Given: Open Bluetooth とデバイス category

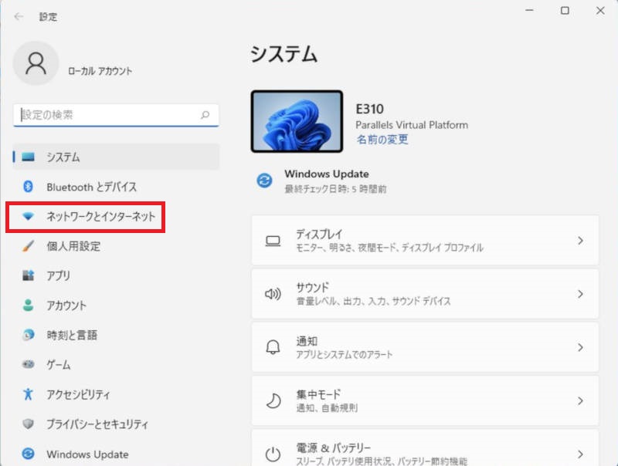Looking at the screenshot, I should tap(116, 187).
